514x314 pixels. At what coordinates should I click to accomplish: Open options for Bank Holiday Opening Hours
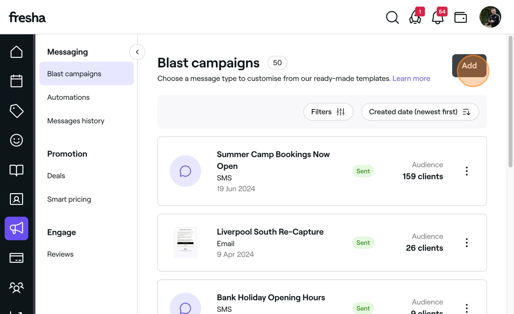(467, 308)
